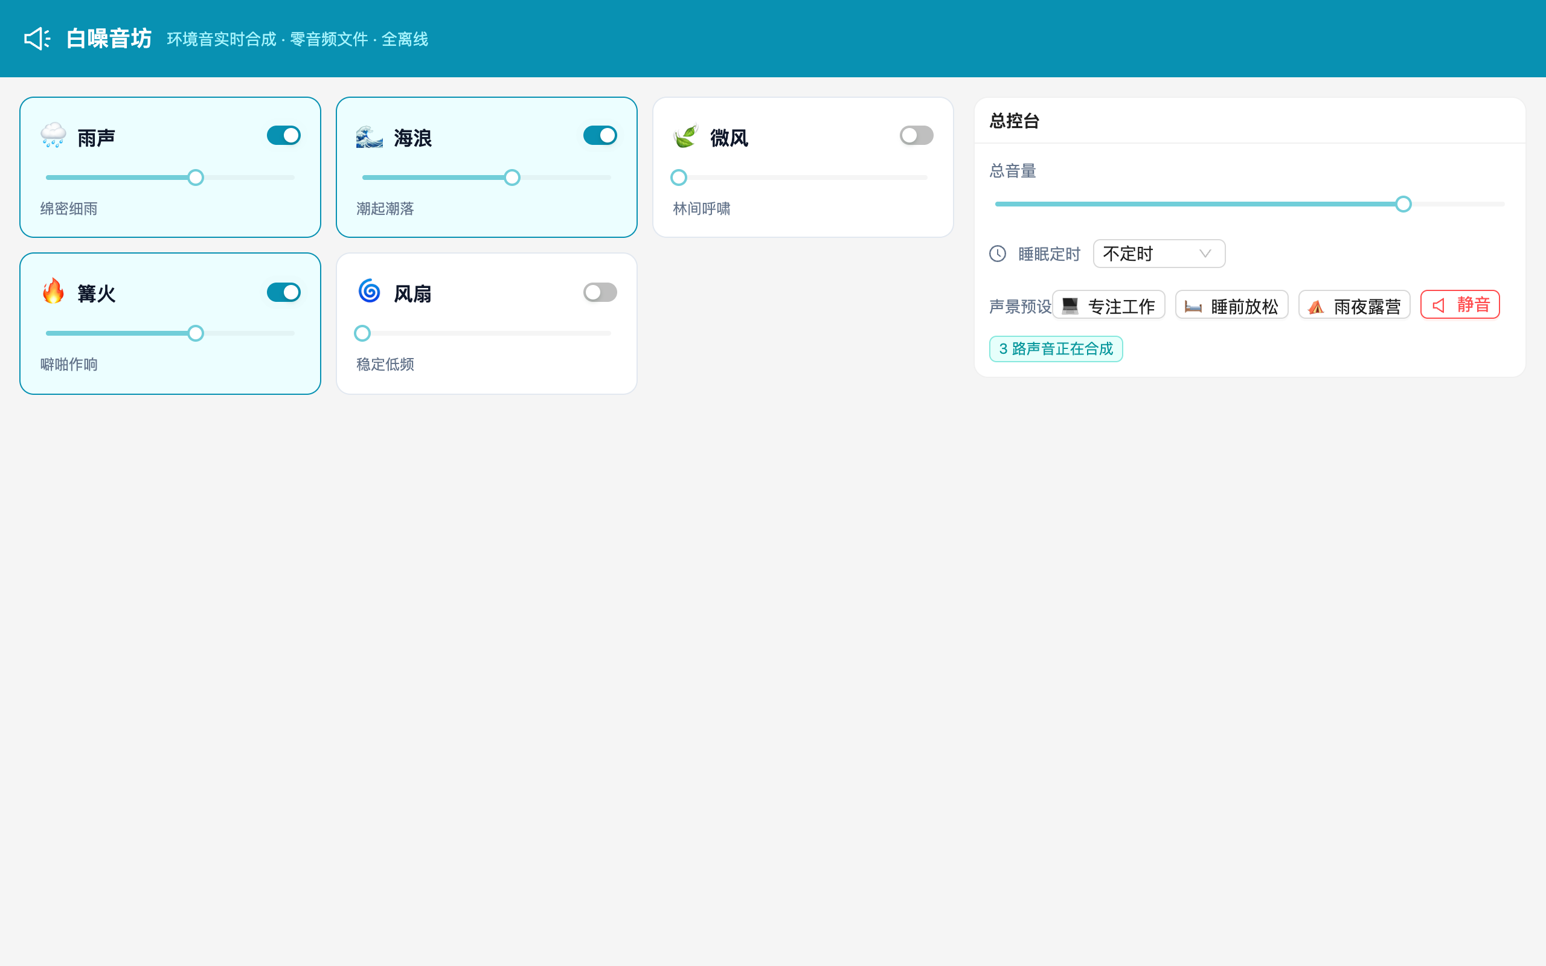The image size is (1546, 966).
Task: Click the spiral icon on 风扇 card
Action: [369, 292]
